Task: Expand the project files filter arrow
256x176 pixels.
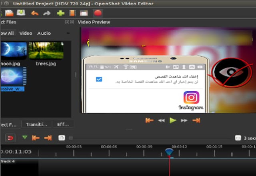Action: coord(68,33)
